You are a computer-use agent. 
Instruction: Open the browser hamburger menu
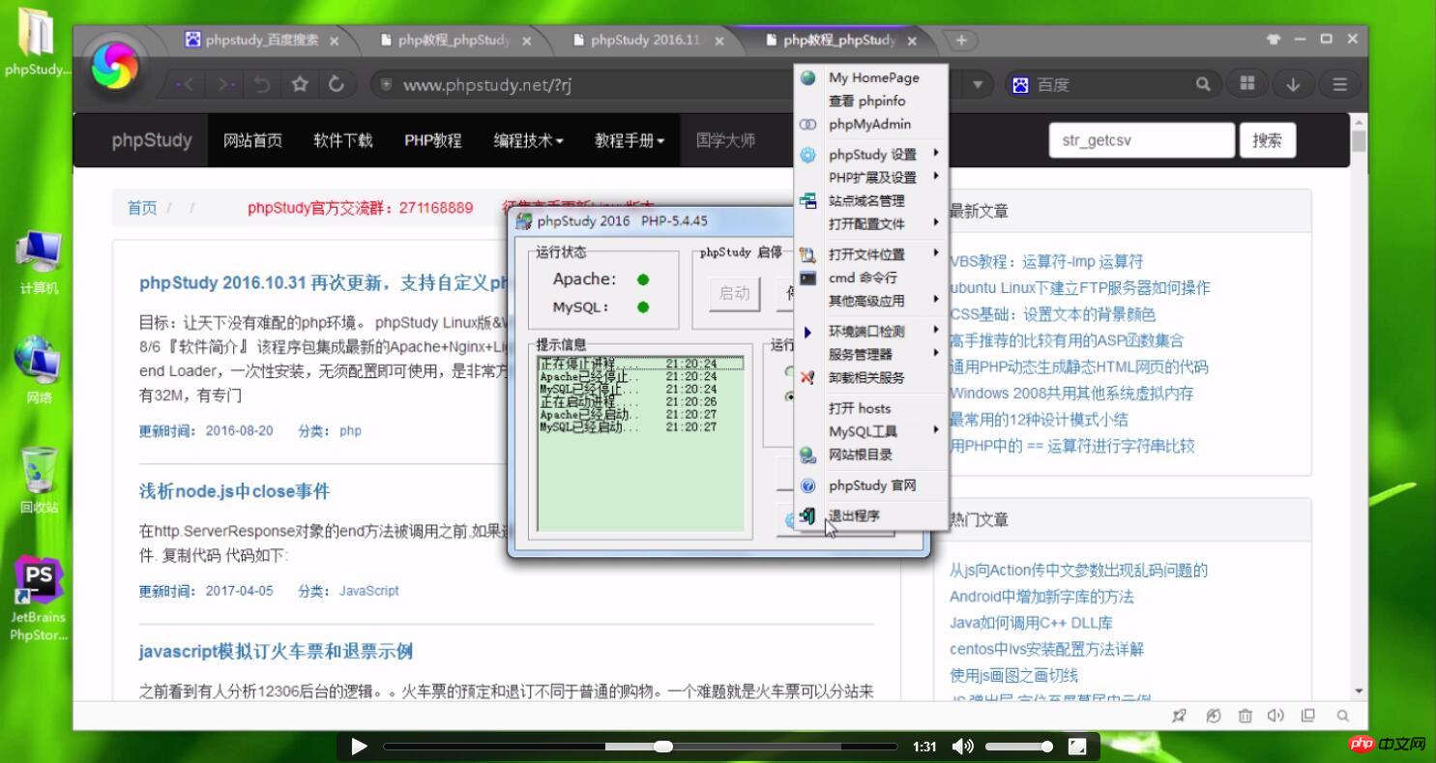point(1339,84)
